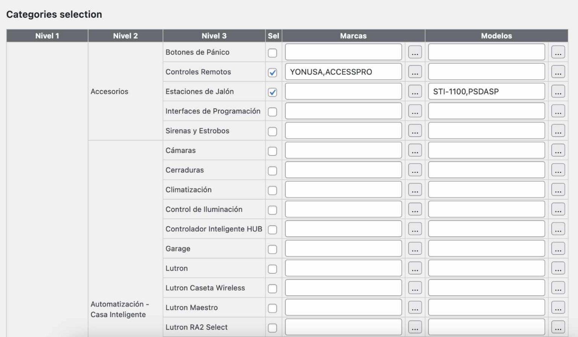Open Modelos picker for Climatización row

pos(558,189)
